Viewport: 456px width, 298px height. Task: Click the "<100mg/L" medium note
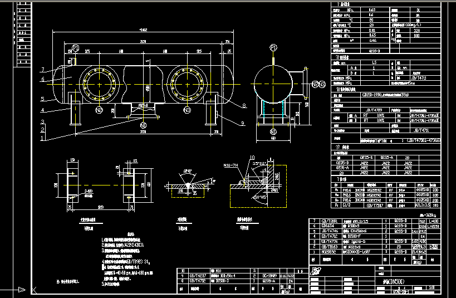[x=413, y=25]
